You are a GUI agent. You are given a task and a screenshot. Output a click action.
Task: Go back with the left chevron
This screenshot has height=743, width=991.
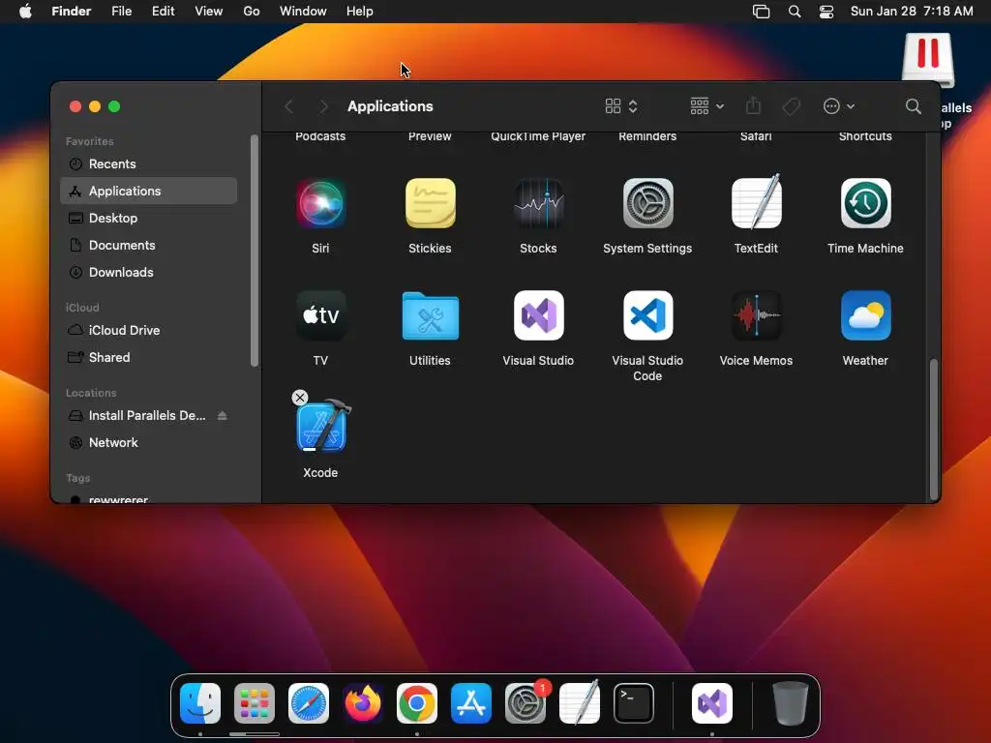(x=288, y=106)
